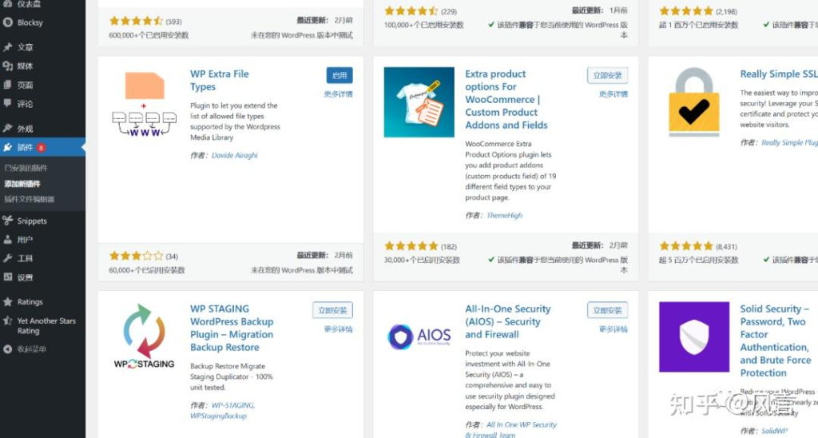
Task: Open Davide Airaghi author link
Action: tap(235, 155)
